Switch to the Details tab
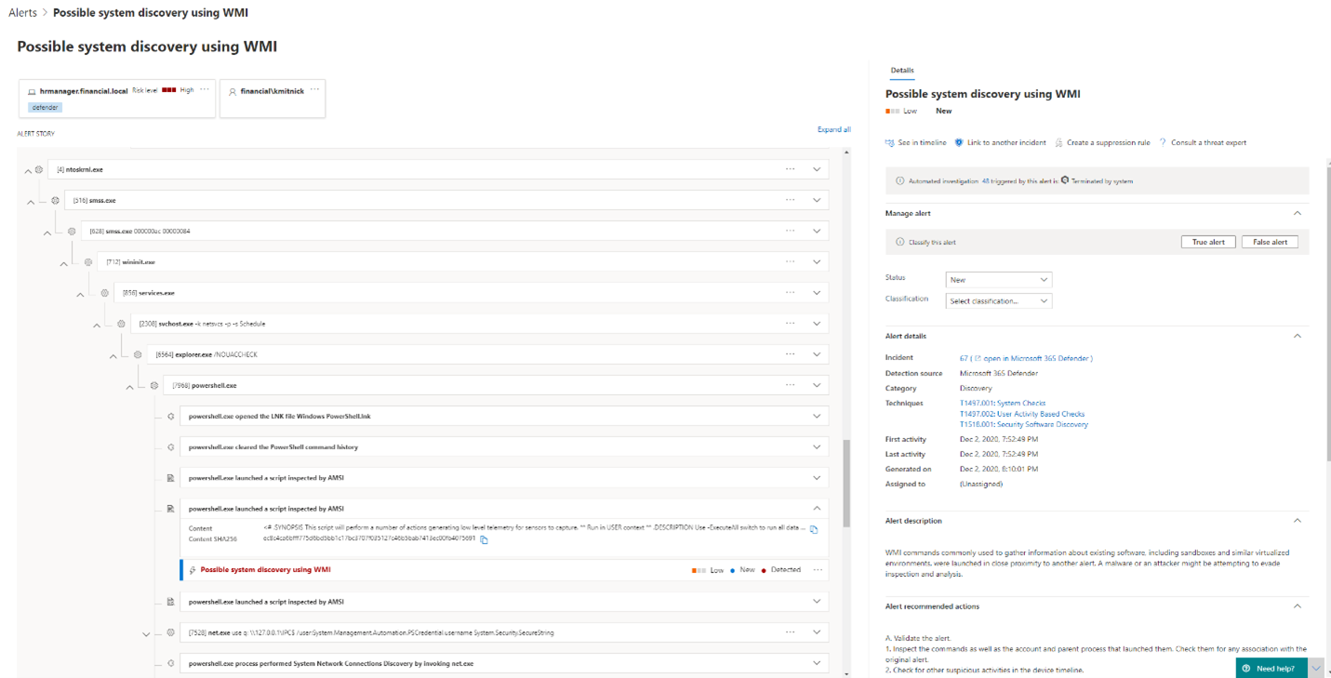This screenshot has width=1331, height=678. tap(901, 71)
